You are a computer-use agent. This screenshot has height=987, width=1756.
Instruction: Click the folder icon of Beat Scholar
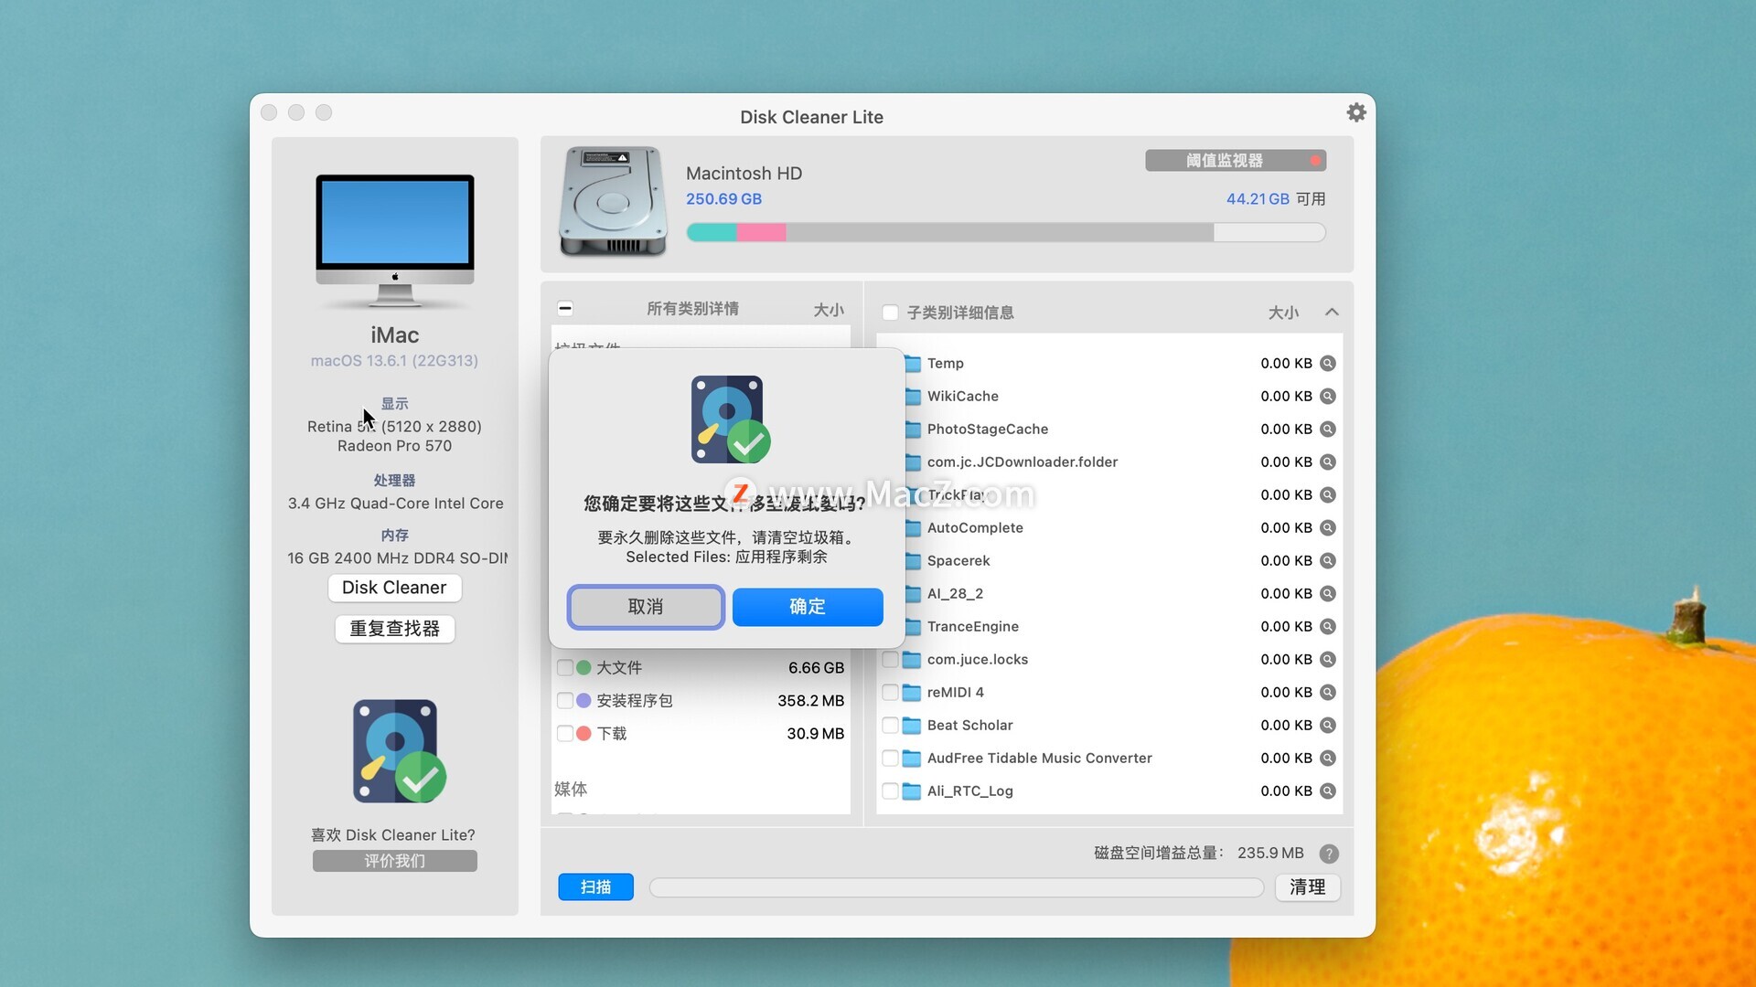[x=911, y=726]
